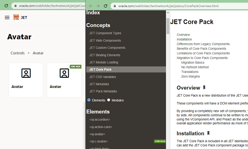Open JET Binding Elements concept
The height and width of the screenshot is (149, 248).
click(105, 55)
